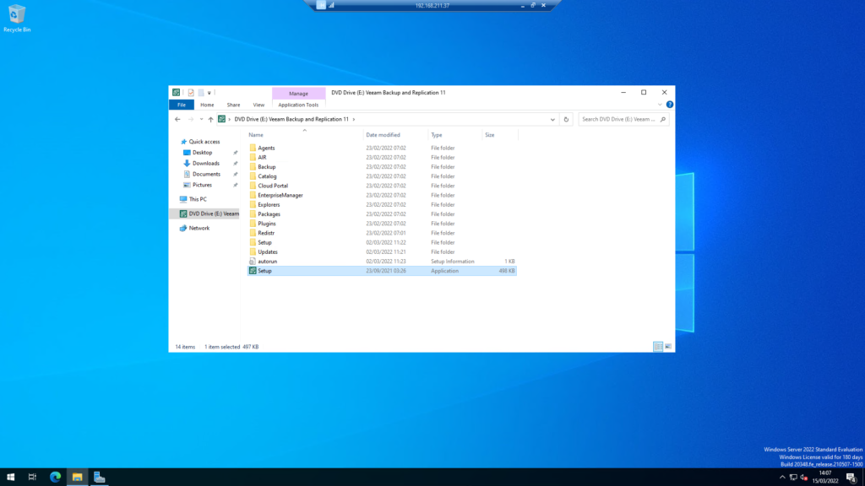Screen dimensions: 865x486
Task: Open the Windows Start menu
Action: 10,478
